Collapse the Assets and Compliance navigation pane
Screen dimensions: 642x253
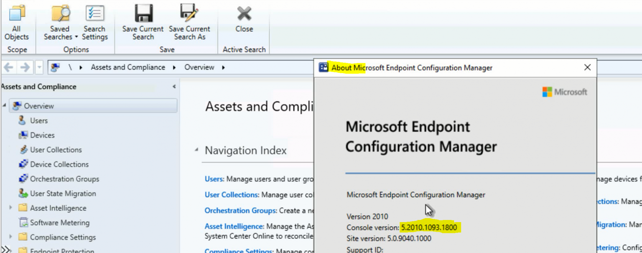click(x=174, y=87)
